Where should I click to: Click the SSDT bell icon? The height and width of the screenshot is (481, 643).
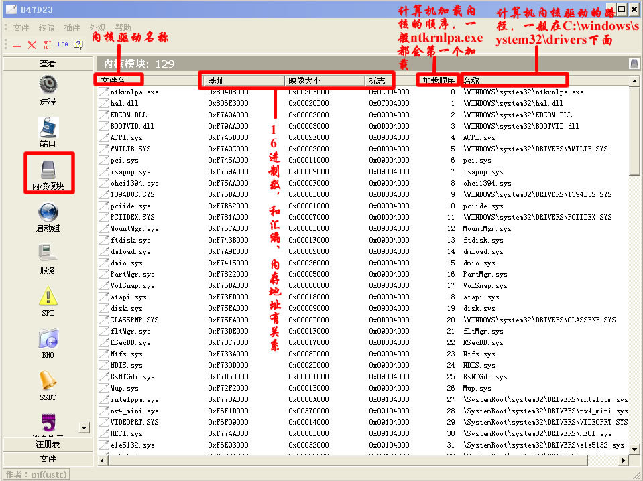[x=48, y=381]
